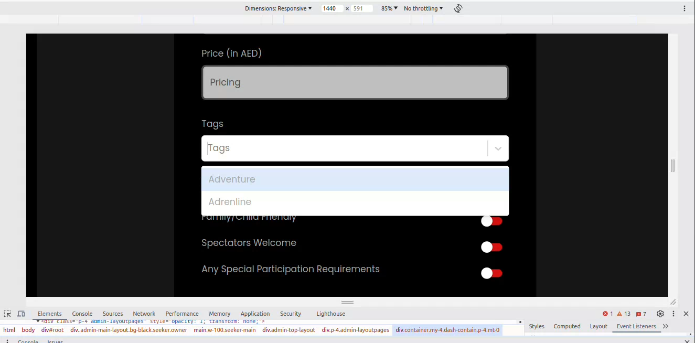Toggle Family/Child Friendly switch
The height and width of the screenshot is (343, 695).
(491, 221)
